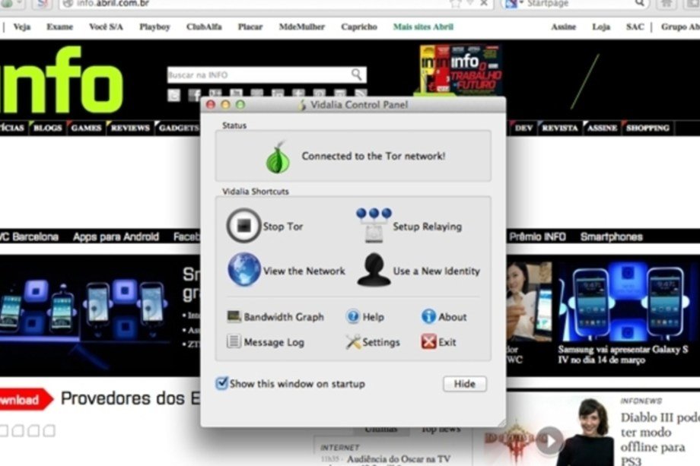
Task: Open the Placar link
Action: [250, 27]
